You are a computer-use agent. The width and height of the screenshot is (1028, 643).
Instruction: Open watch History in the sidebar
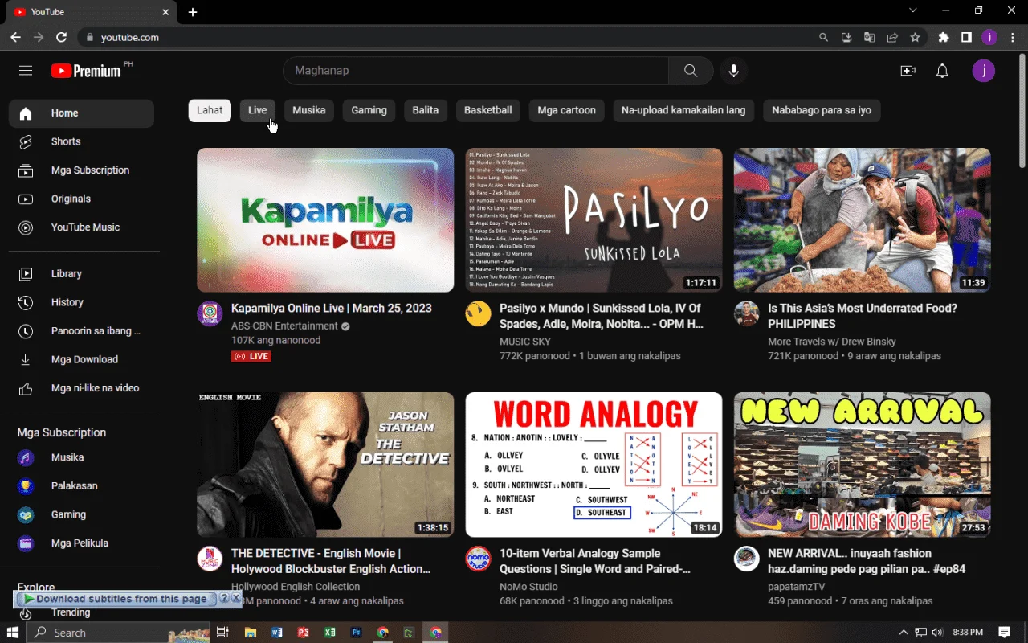tap(81, 302)
